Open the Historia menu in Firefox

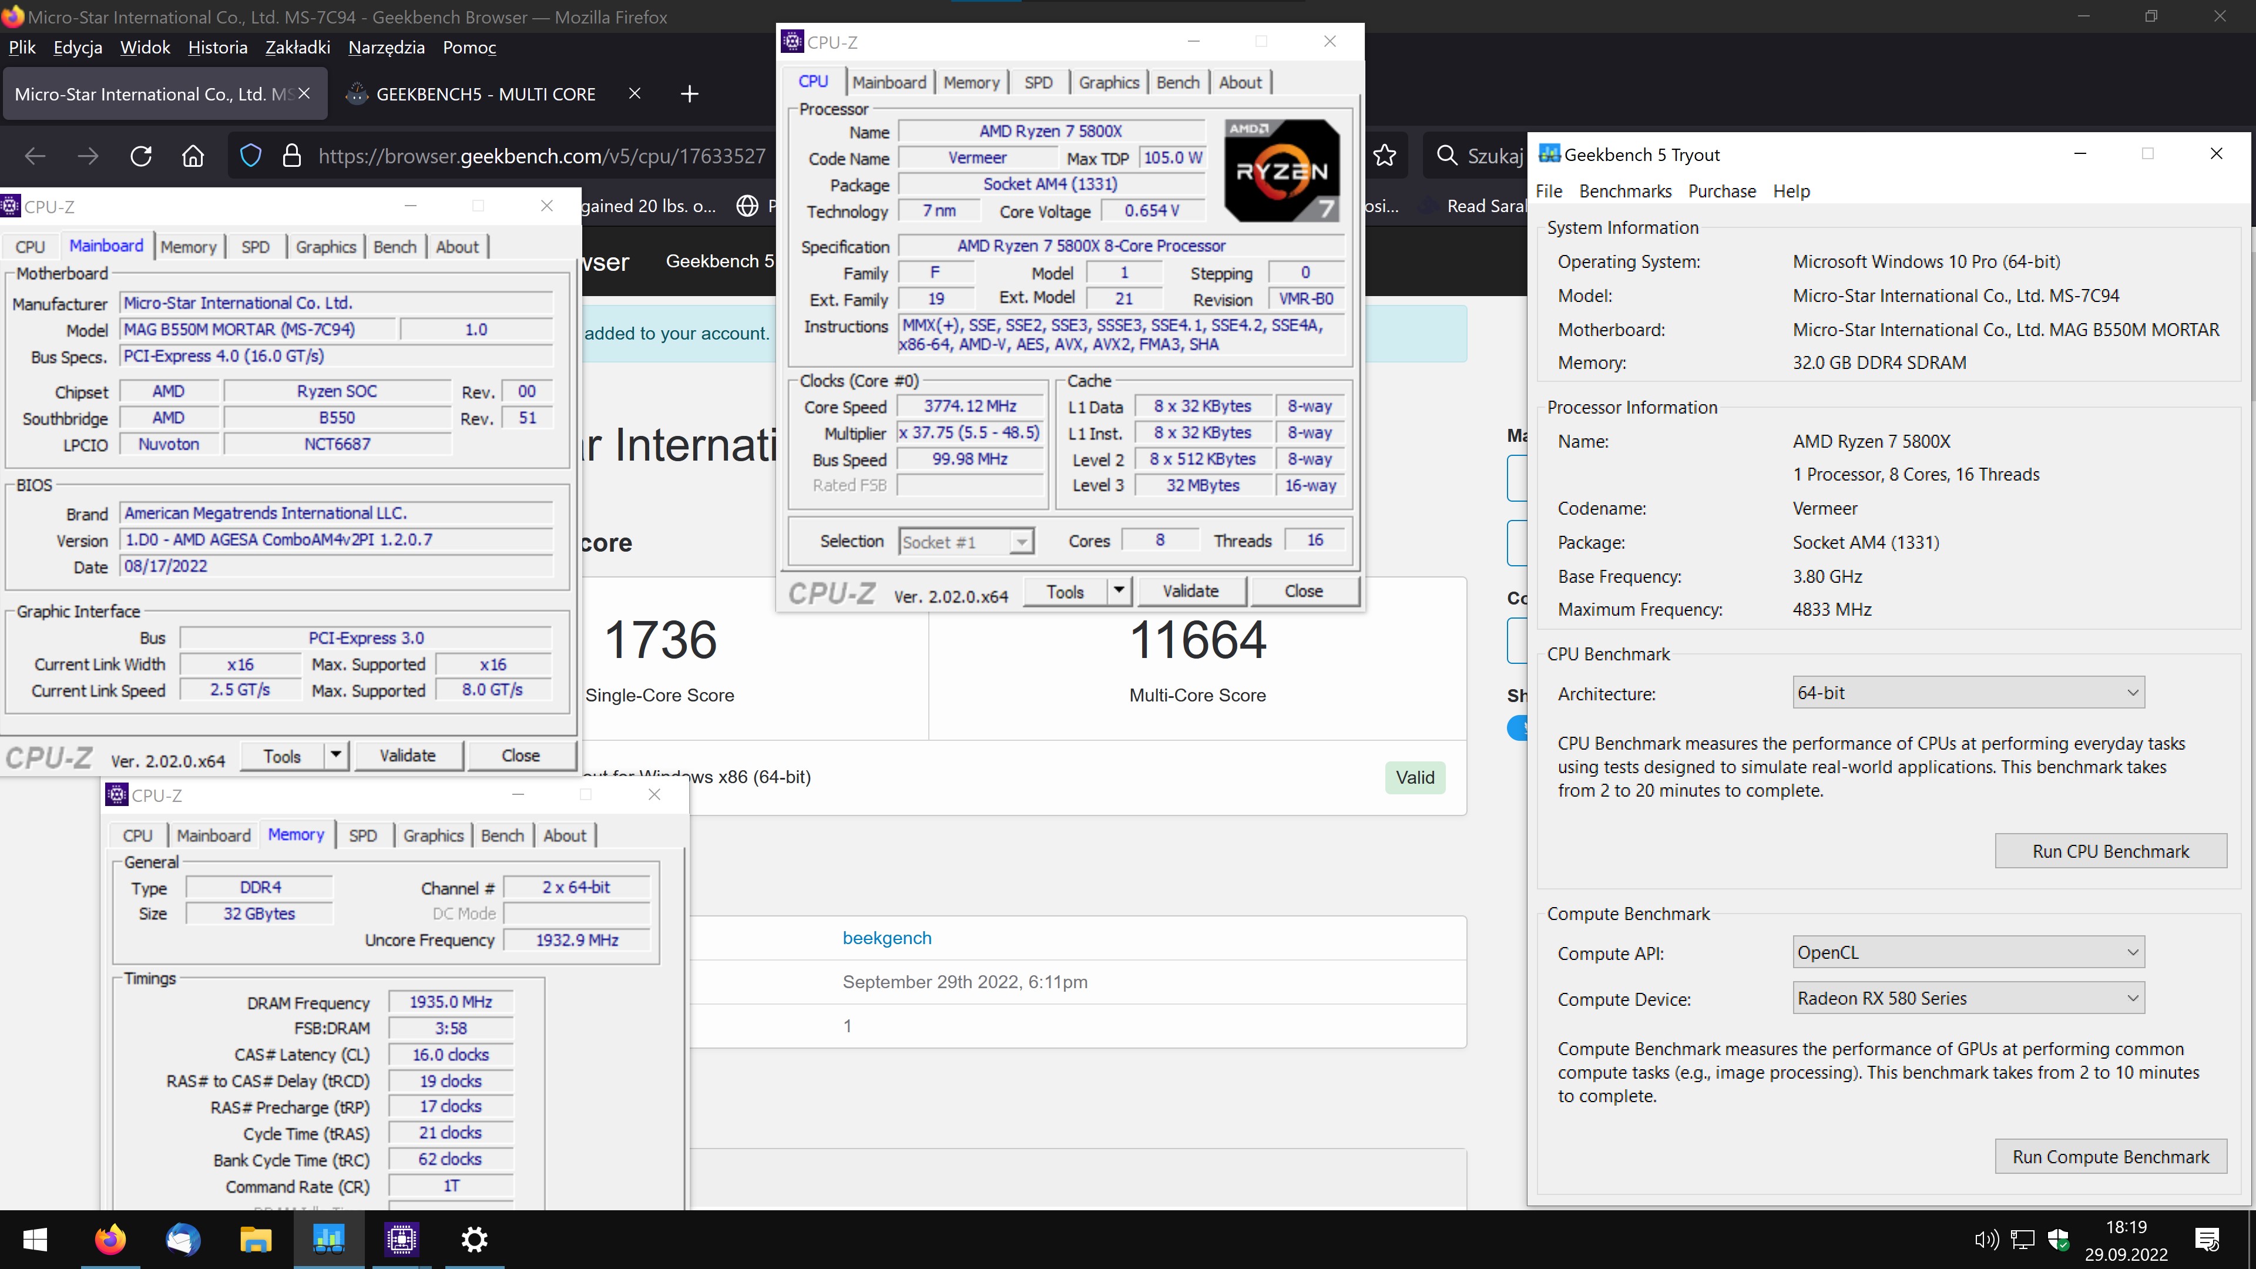pos(217,47)
